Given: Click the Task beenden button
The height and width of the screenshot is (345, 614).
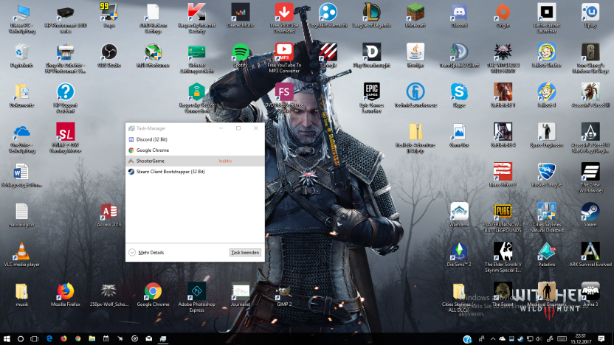Looking at the screenshot, I should [x=245, y=253].
